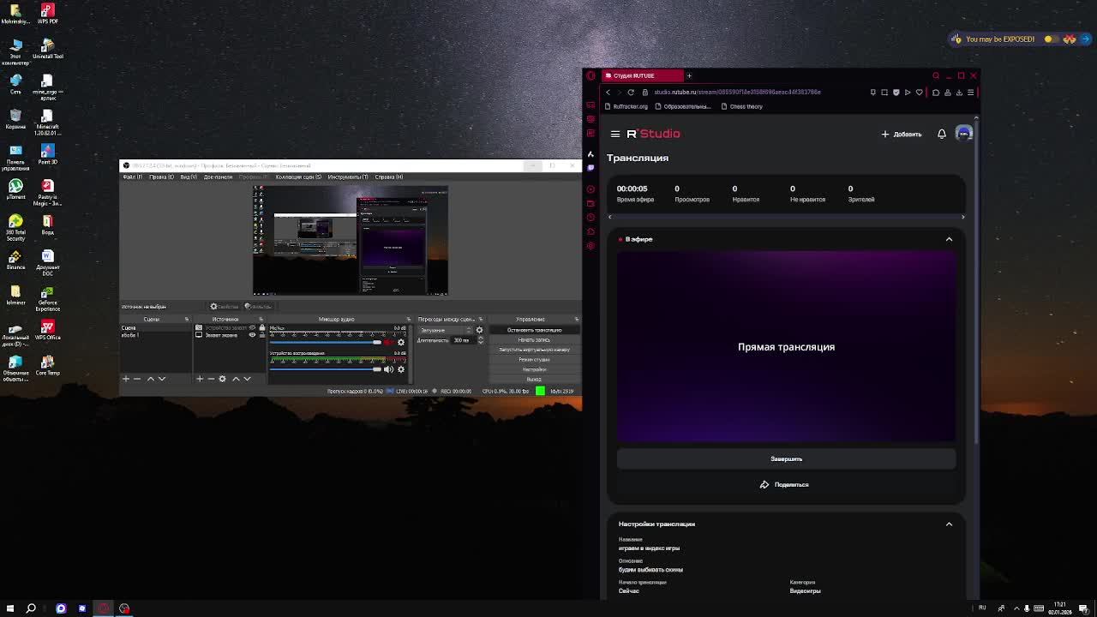Switch to OBS from the taskbar
Screen dimensions: 1097x617
coord(124,608)
